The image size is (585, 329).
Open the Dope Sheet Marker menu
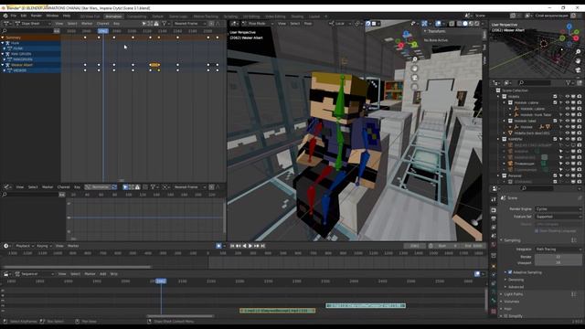tap(87, 24)
